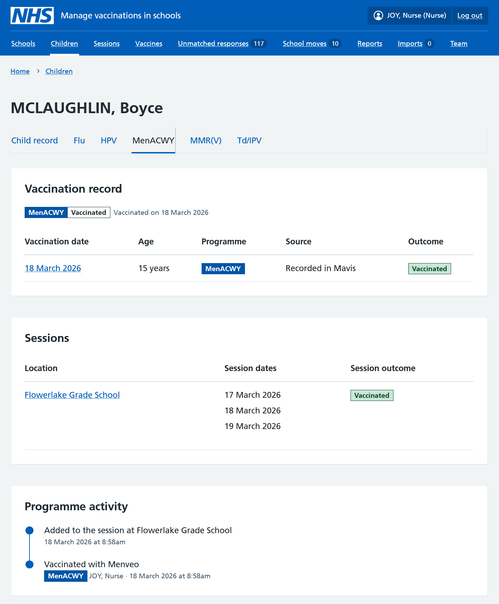Open the Reports page

(x=370, y=44)
